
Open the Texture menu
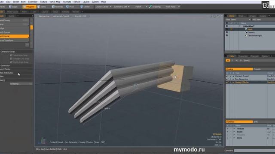43,2
